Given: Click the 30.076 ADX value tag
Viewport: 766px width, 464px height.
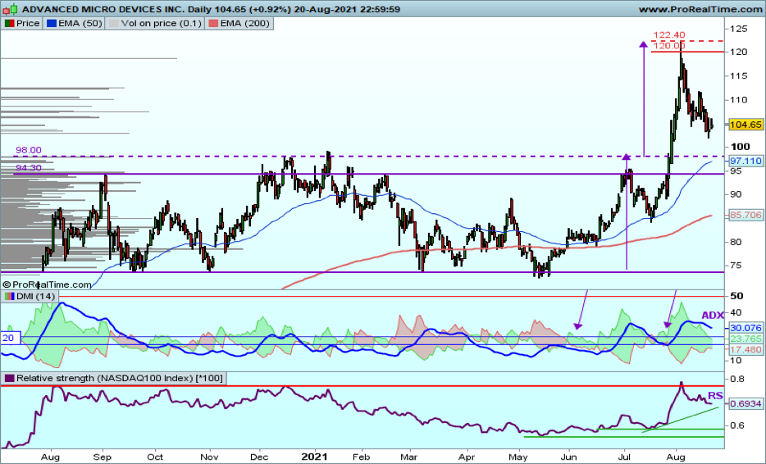Looking at the screenshot, I should (745, 328).
